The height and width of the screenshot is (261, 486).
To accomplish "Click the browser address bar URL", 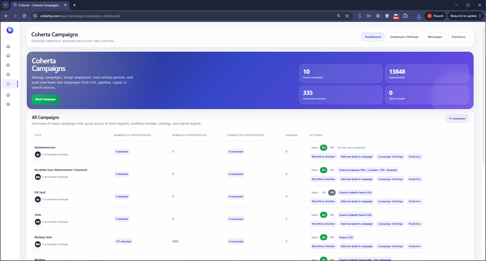I will [80, 16].
